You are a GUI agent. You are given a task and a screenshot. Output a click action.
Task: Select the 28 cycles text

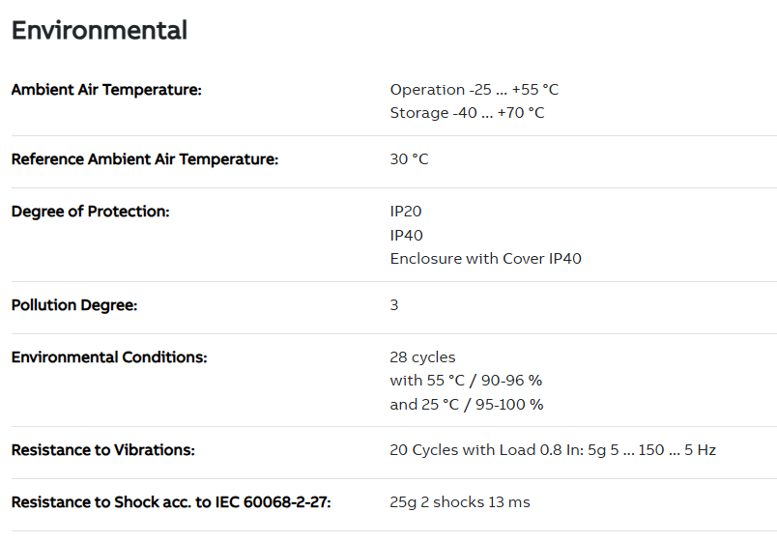point(422,357)
